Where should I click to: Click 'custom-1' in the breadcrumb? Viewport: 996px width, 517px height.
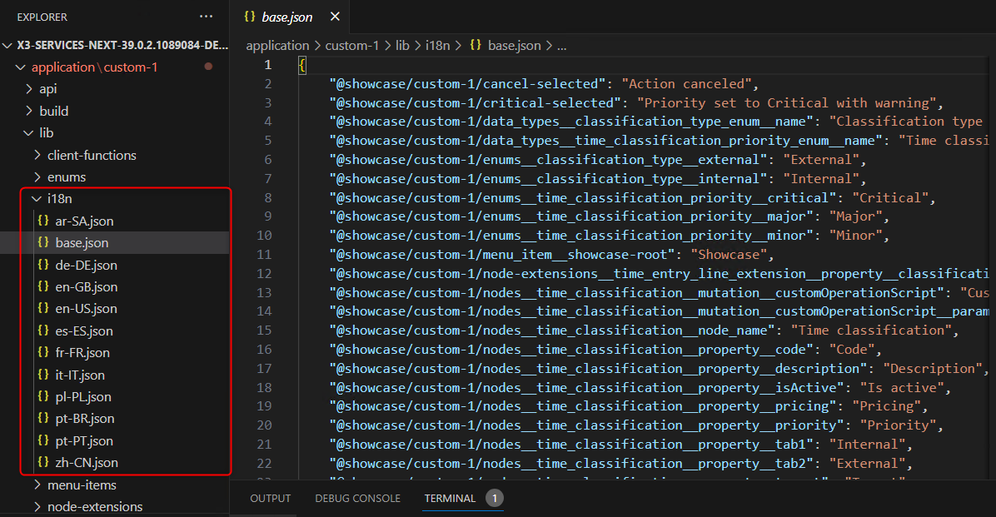point(352,45)
